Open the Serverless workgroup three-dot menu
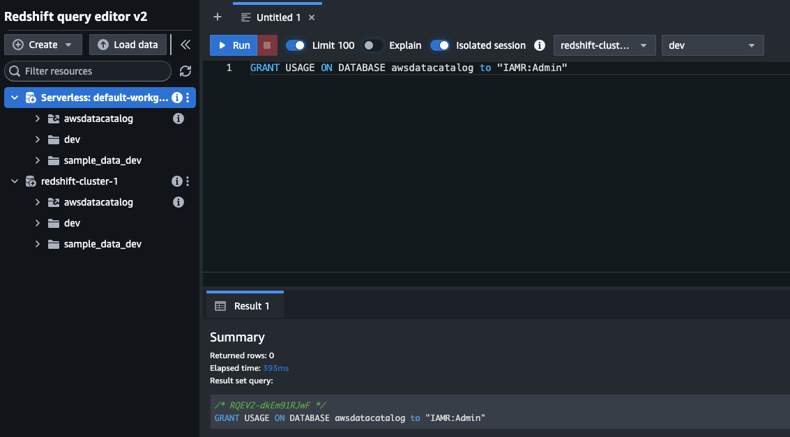790x437 pixels. tap(188, 98)
